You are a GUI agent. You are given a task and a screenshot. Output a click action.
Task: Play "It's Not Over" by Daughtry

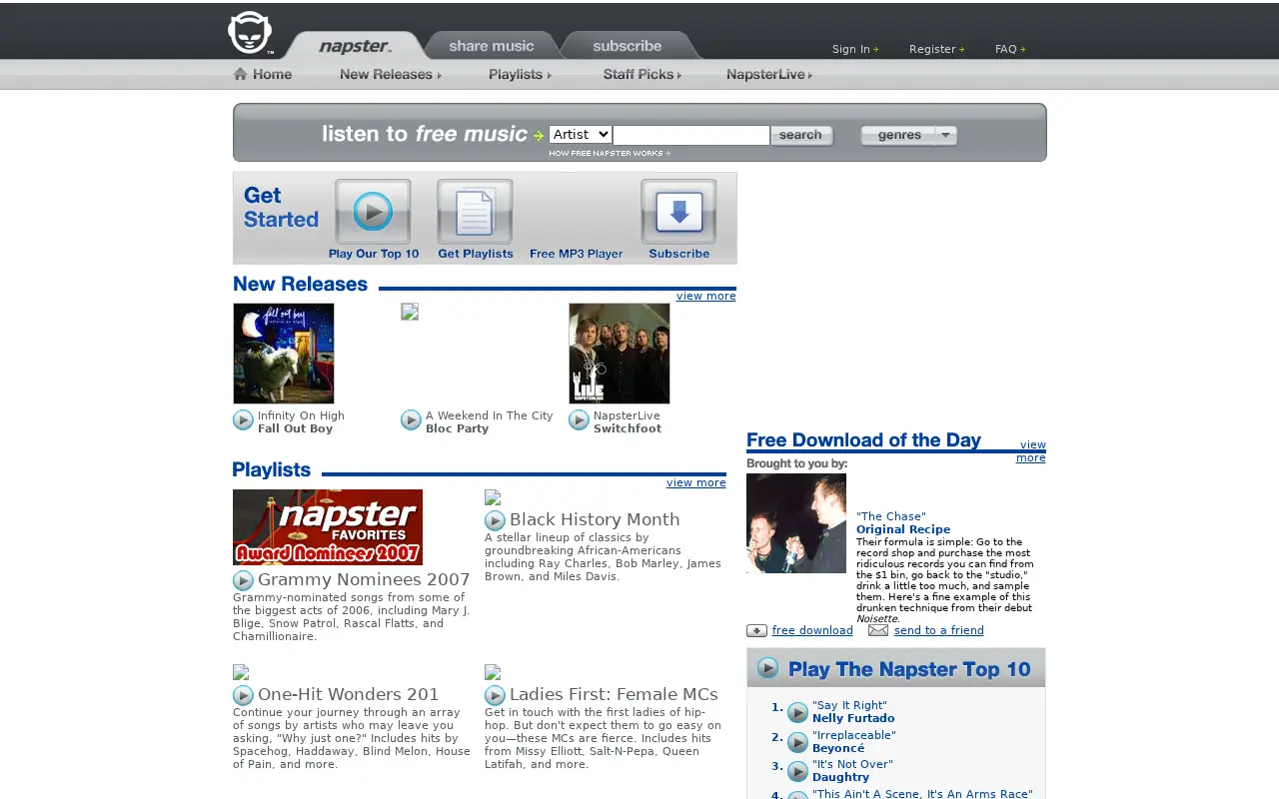[797, 771]
